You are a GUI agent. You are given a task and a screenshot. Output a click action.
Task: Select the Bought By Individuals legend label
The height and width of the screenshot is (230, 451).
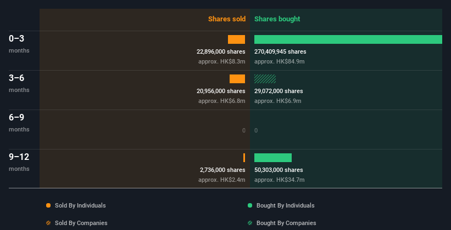coord(285,205)
